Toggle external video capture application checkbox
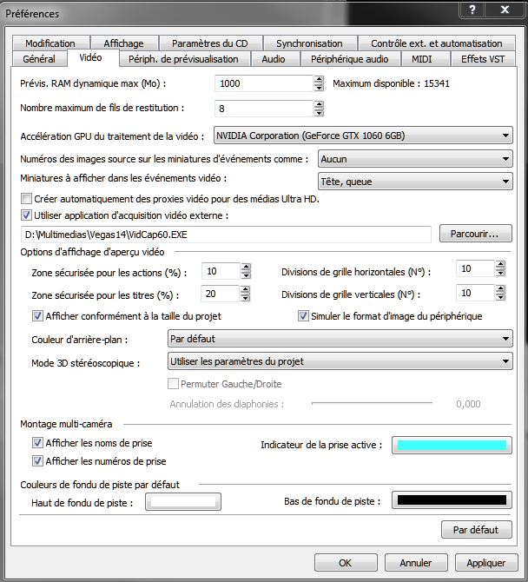 [26, 215]
